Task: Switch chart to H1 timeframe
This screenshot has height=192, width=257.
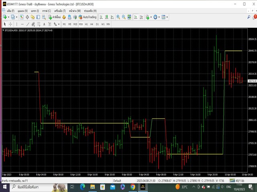Action: tap(86, 24)
